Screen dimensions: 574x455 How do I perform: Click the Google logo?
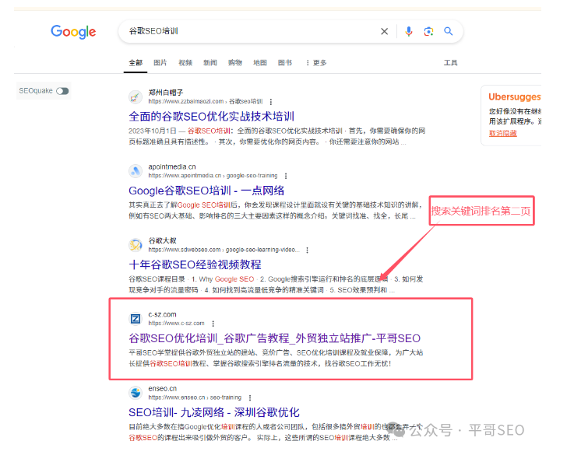pos(73,32)
